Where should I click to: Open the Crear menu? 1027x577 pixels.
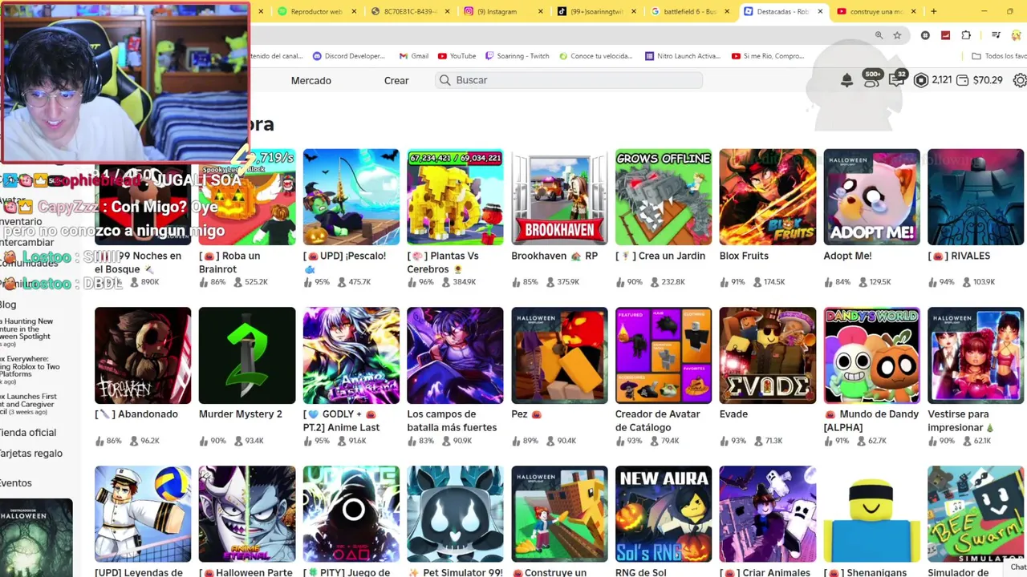(x=396, y=80)
